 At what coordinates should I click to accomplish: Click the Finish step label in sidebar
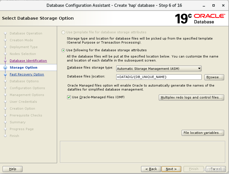click(14, 136)
